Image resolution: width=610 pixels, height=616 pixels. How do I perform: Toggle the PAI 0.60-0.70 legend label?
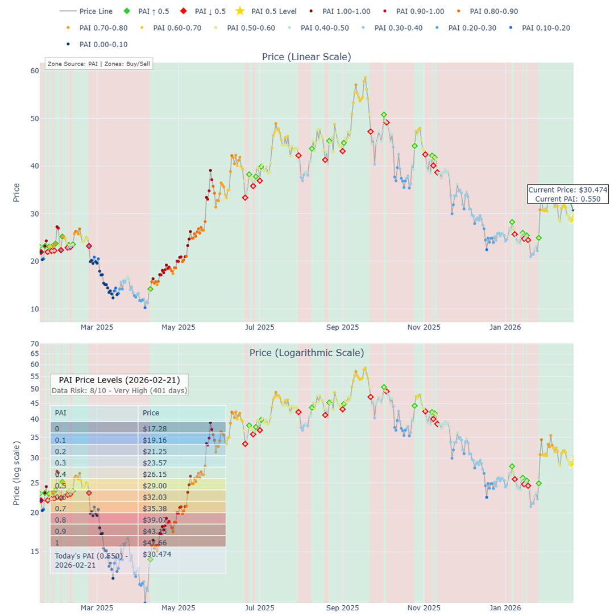tap(179, 28)
